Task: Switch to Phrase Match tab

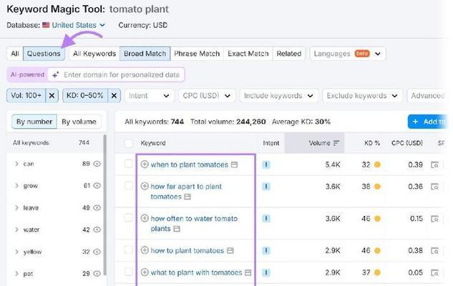Action: pyautogui.click(x=197, y=54)
